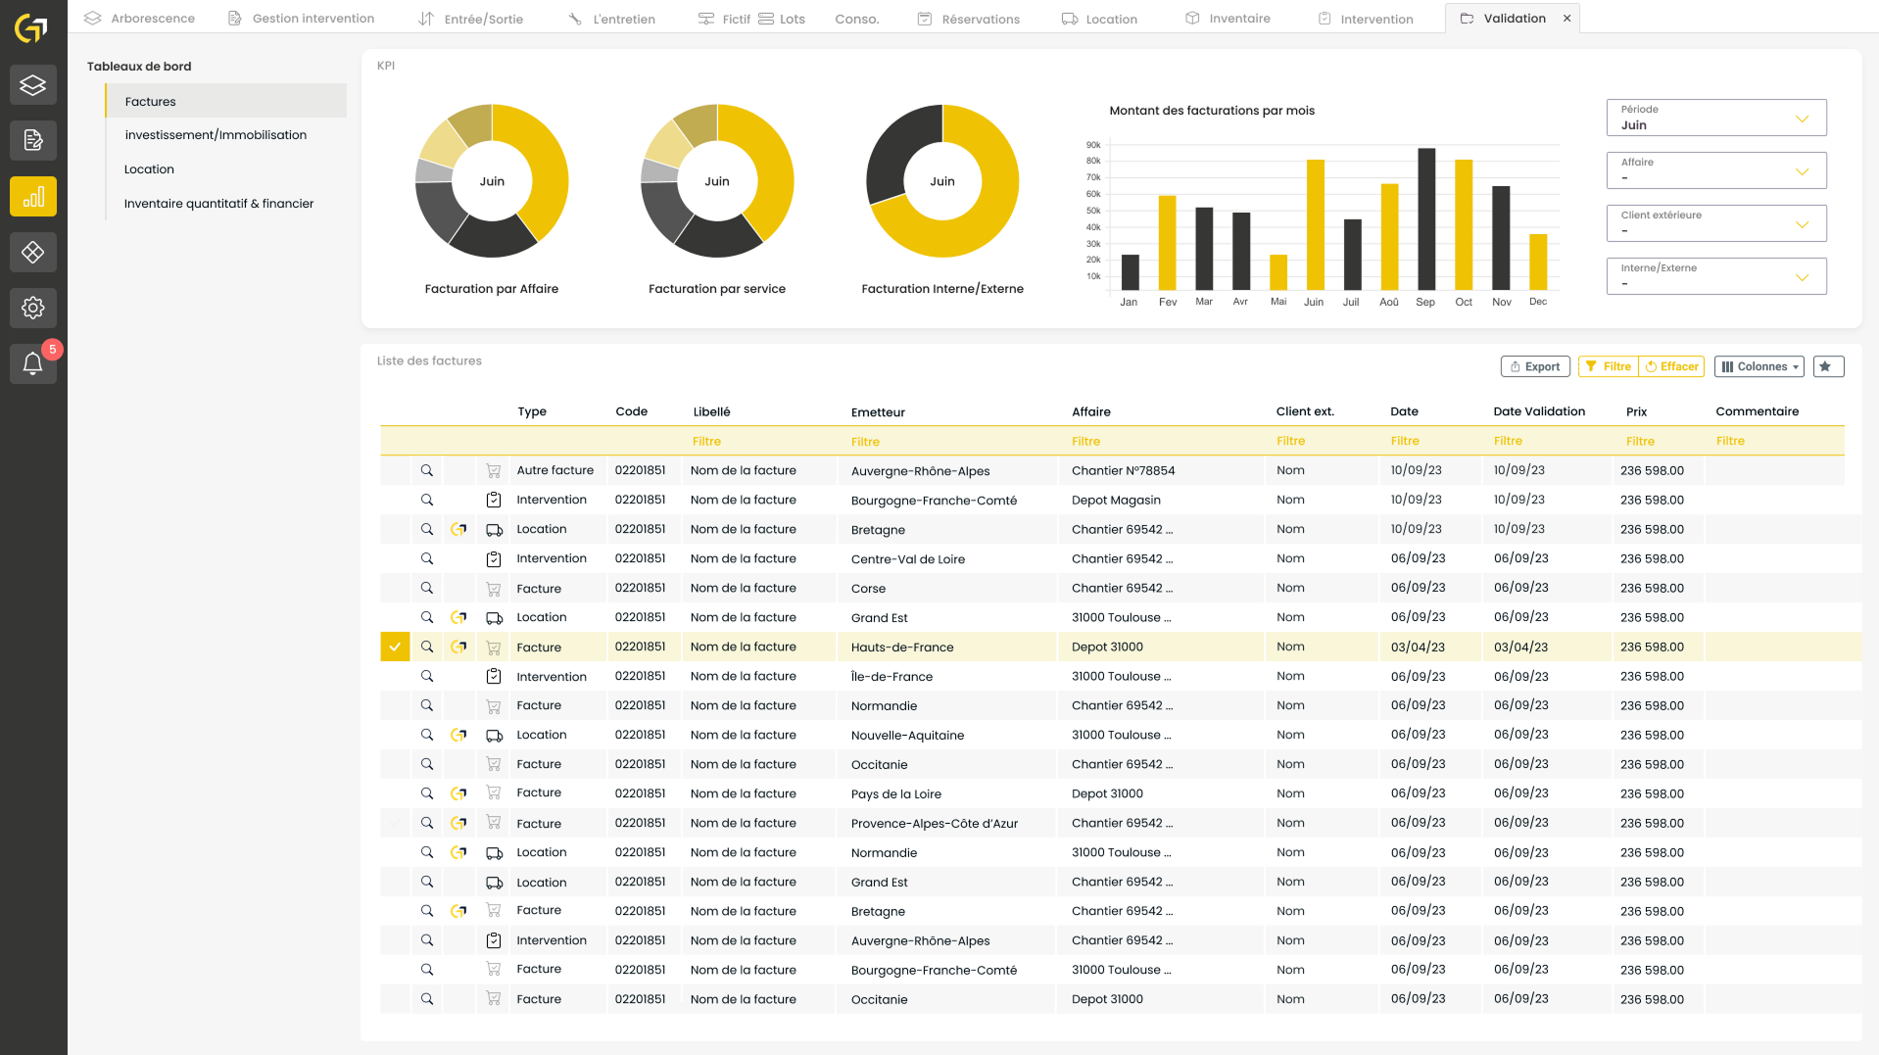The width and height of the screenshot is (1879, 1055).
Task: Open notifications bell with 5 alerts
Action: [32, 364]
